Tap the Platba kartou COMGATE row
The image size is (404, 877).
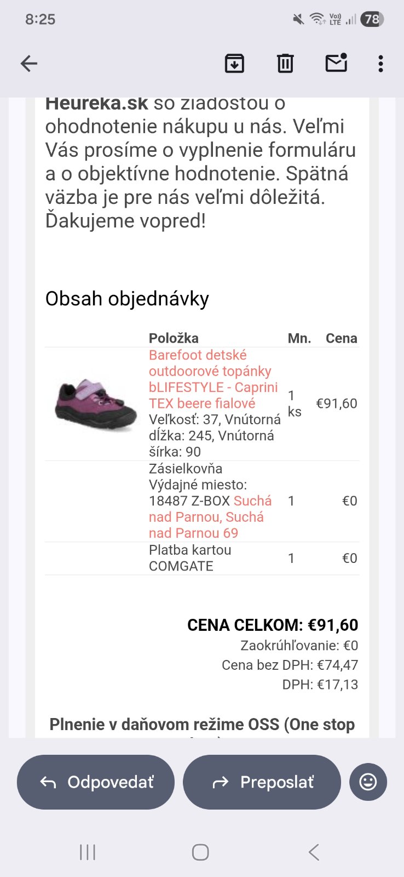pos(190,558)
